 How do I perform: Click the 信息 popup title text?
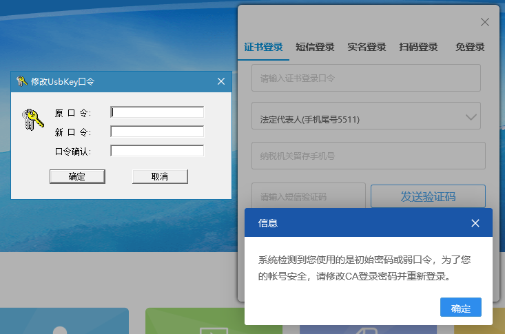(x=267, y=223)
